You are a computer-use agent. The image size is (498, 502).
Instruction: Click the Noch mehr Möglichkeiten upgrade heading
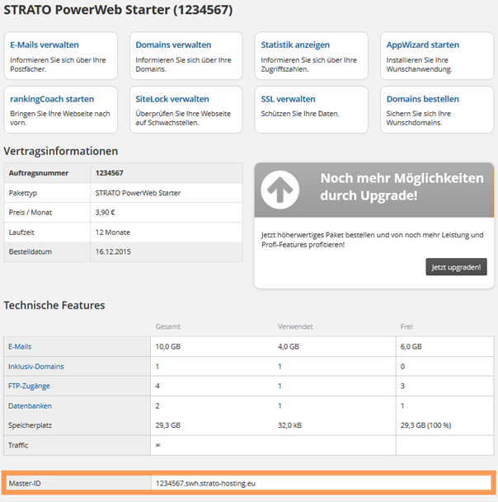[x=402, y=186]
